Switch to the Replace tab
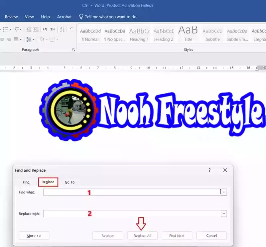 point(48,182)
